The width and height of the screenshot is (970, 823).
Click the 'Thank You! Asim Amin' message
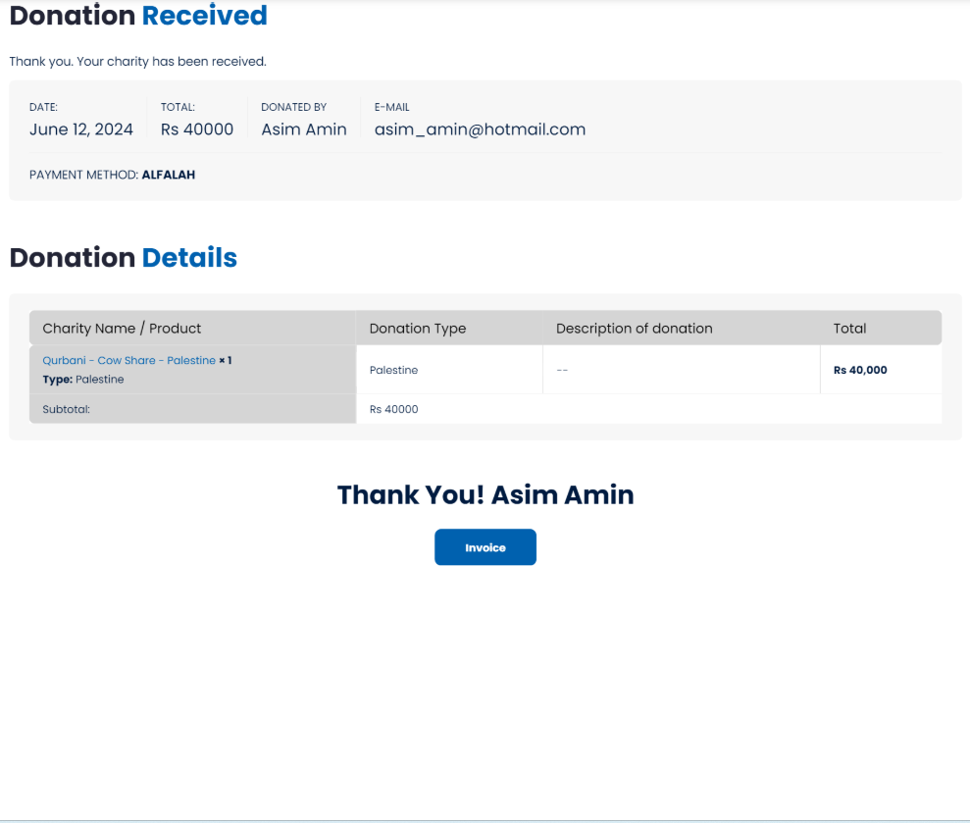click(485, 495)
